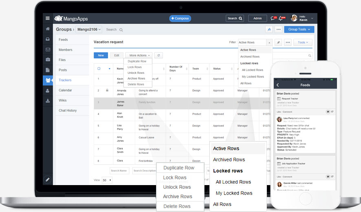Click Kevin's profile avatar

294,18
